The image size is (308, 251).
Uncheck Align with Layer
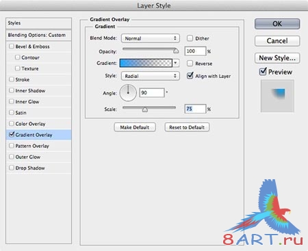[190, 76]
